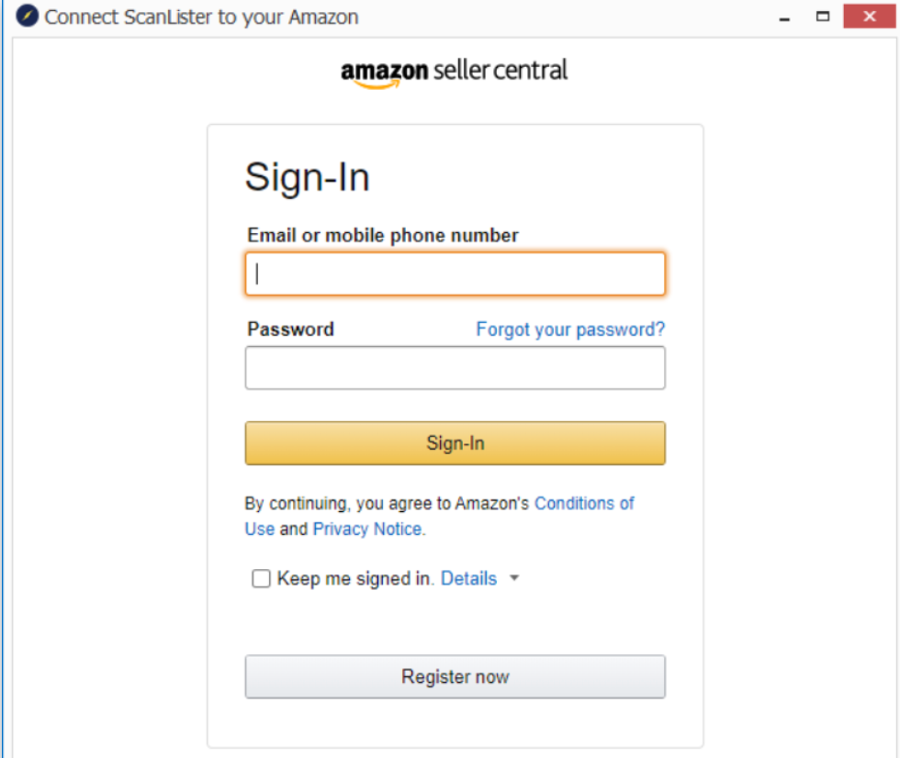This screenshot has height=758, width=900.
Task: Click into the Password input box
Action: coord(455,368)
